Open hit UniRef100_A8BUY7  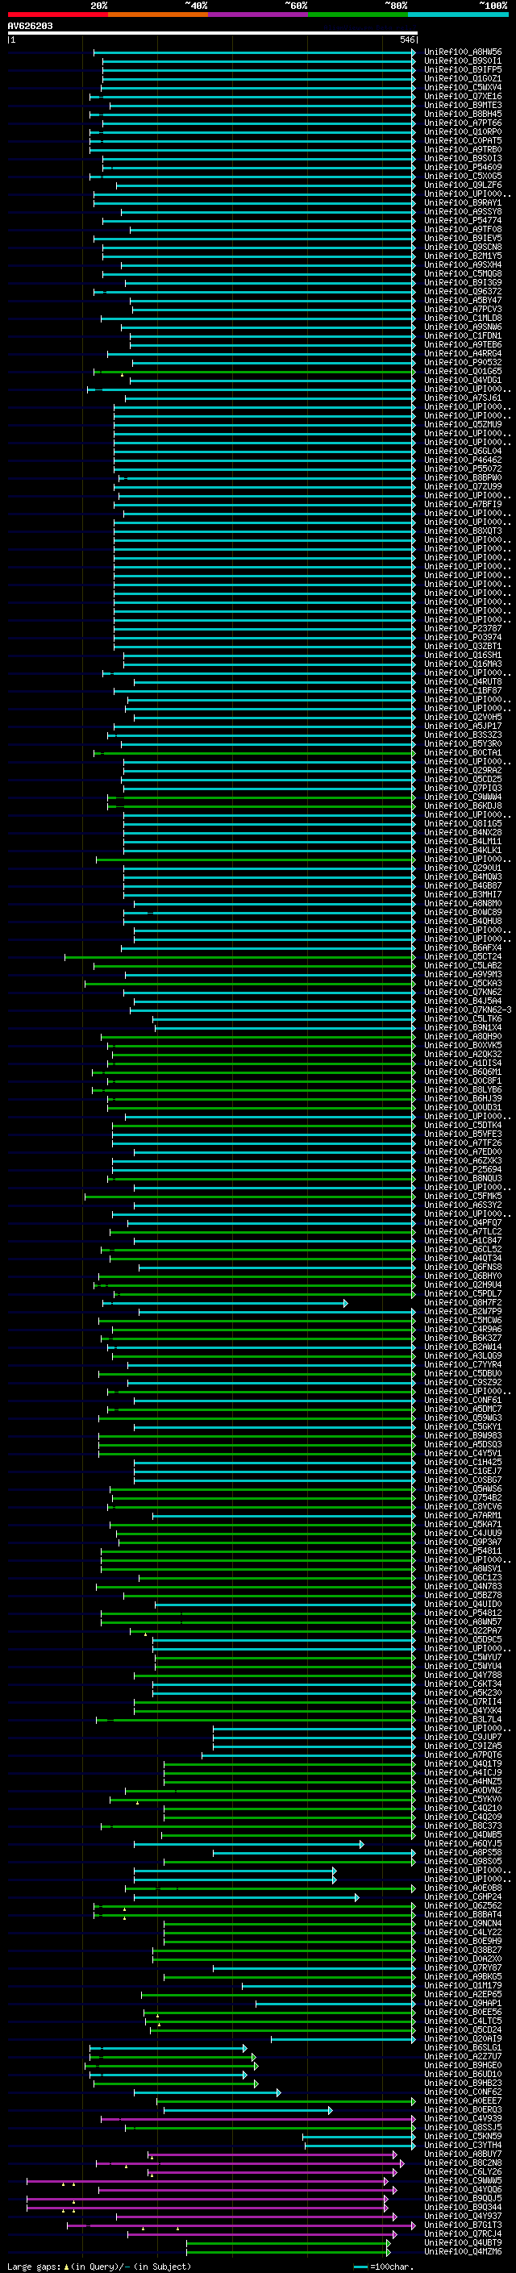[463, 2154]
